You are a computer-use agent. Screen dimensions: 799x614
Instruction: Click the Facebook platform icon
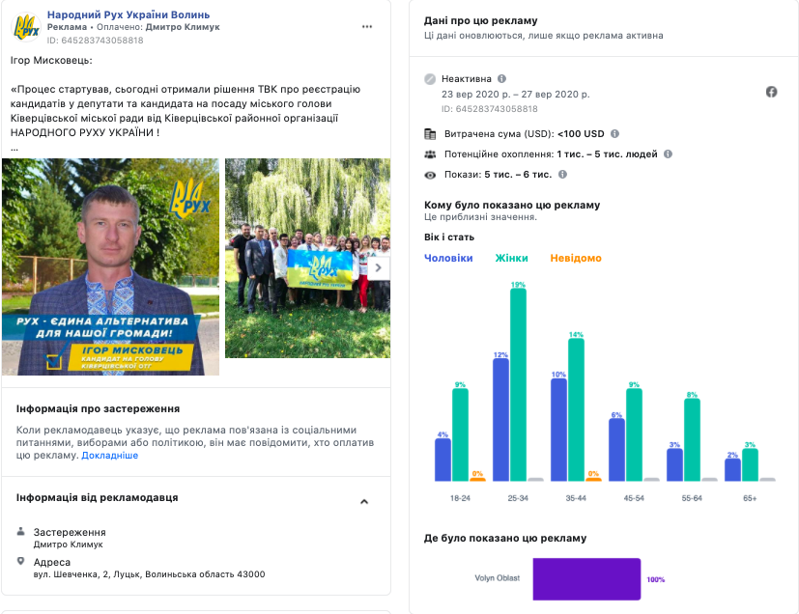click(x=772, y=92)
